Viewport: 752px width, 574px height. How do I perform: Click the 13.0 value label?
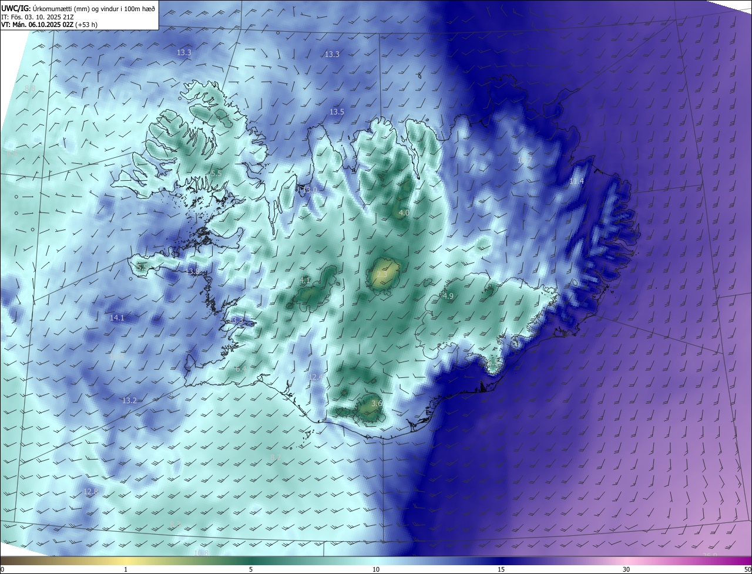coord(310,190)
